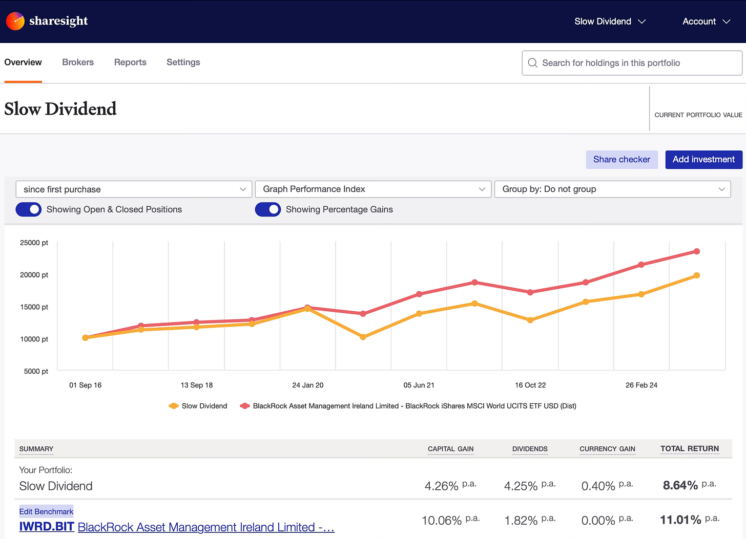The width and height of the screenshot is (746, 539).
Task: Click the Add investment button
Action: point(703,160)
